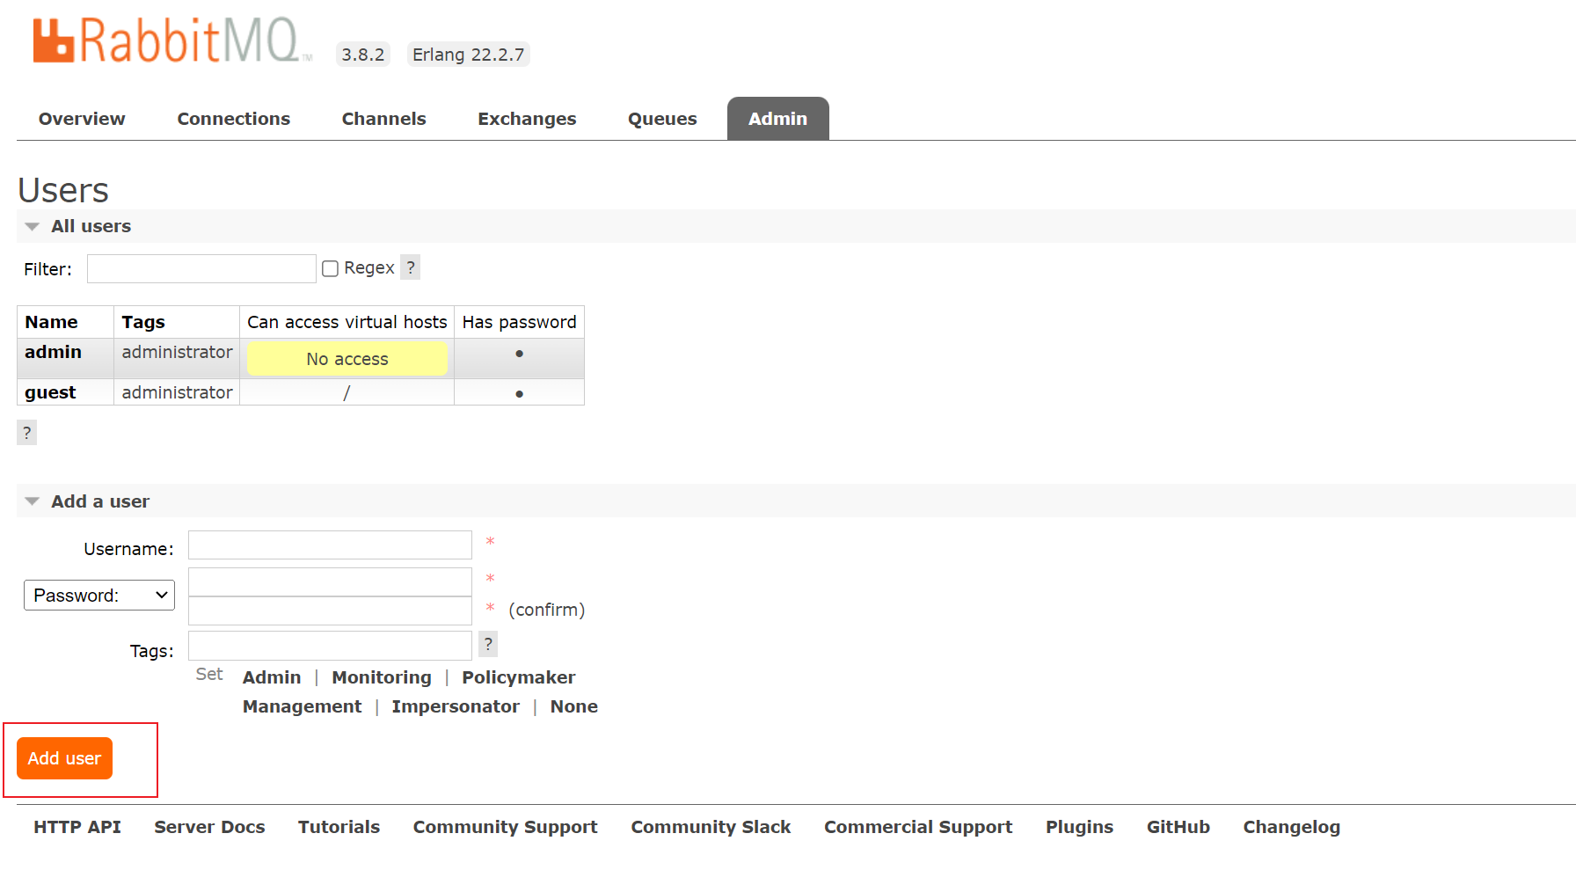Switch to the Channels tab
Screen dimensions: 1576x892
(x=383, y=119)
